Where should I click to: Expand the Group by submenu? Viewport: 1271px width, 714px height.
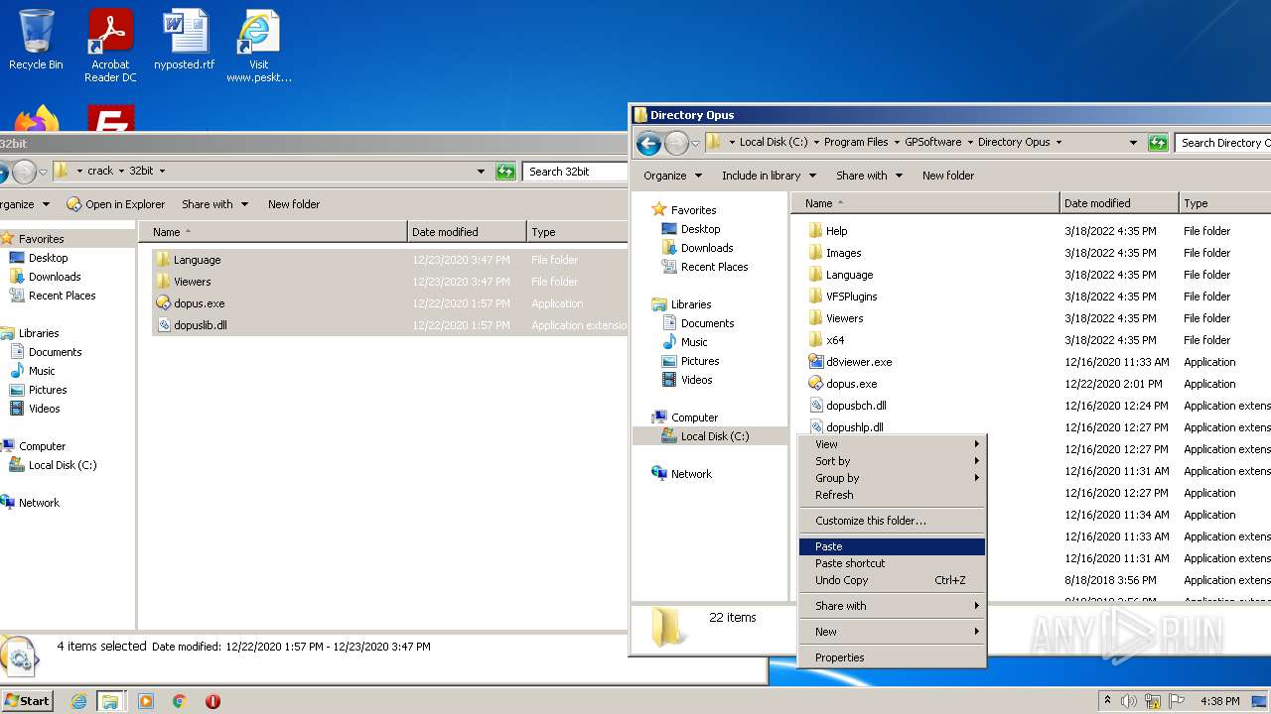(892, 478)
